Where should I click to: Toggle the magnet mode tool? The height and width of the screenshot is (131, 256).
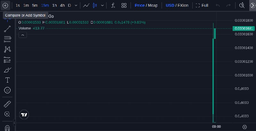7,128
